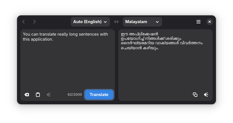This screenshot has height=123, width=233.
Task: Click the blue Translate button
Action: point(99,95)
